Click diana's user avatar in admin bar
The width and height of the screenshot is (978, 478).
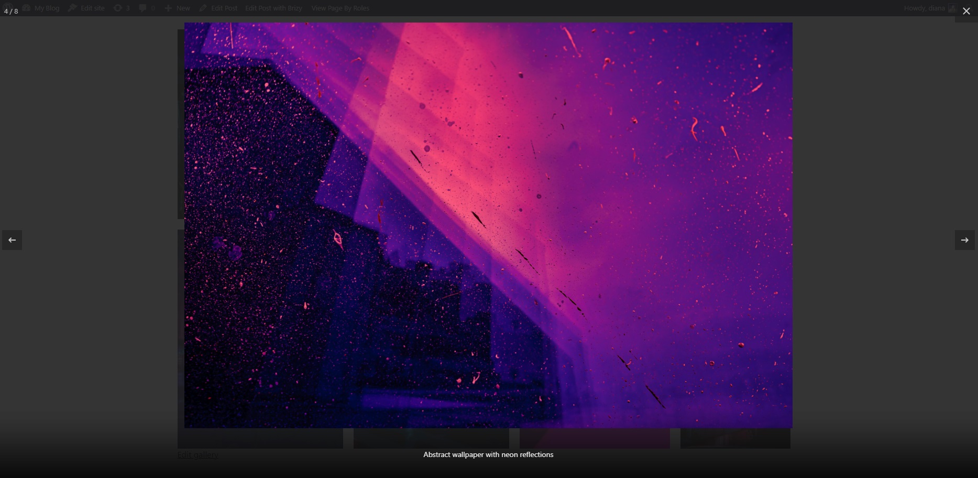(952, 8)
